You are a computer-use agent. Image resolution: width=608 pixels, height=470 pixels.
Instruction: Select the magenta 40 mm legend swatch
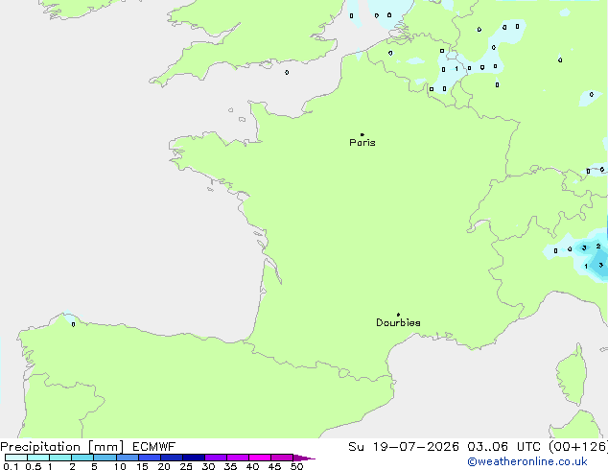pyautogui.click(x=260, y=458)
